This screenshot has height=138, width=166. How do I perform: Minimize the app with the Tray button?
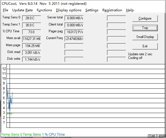coord(145,28)
